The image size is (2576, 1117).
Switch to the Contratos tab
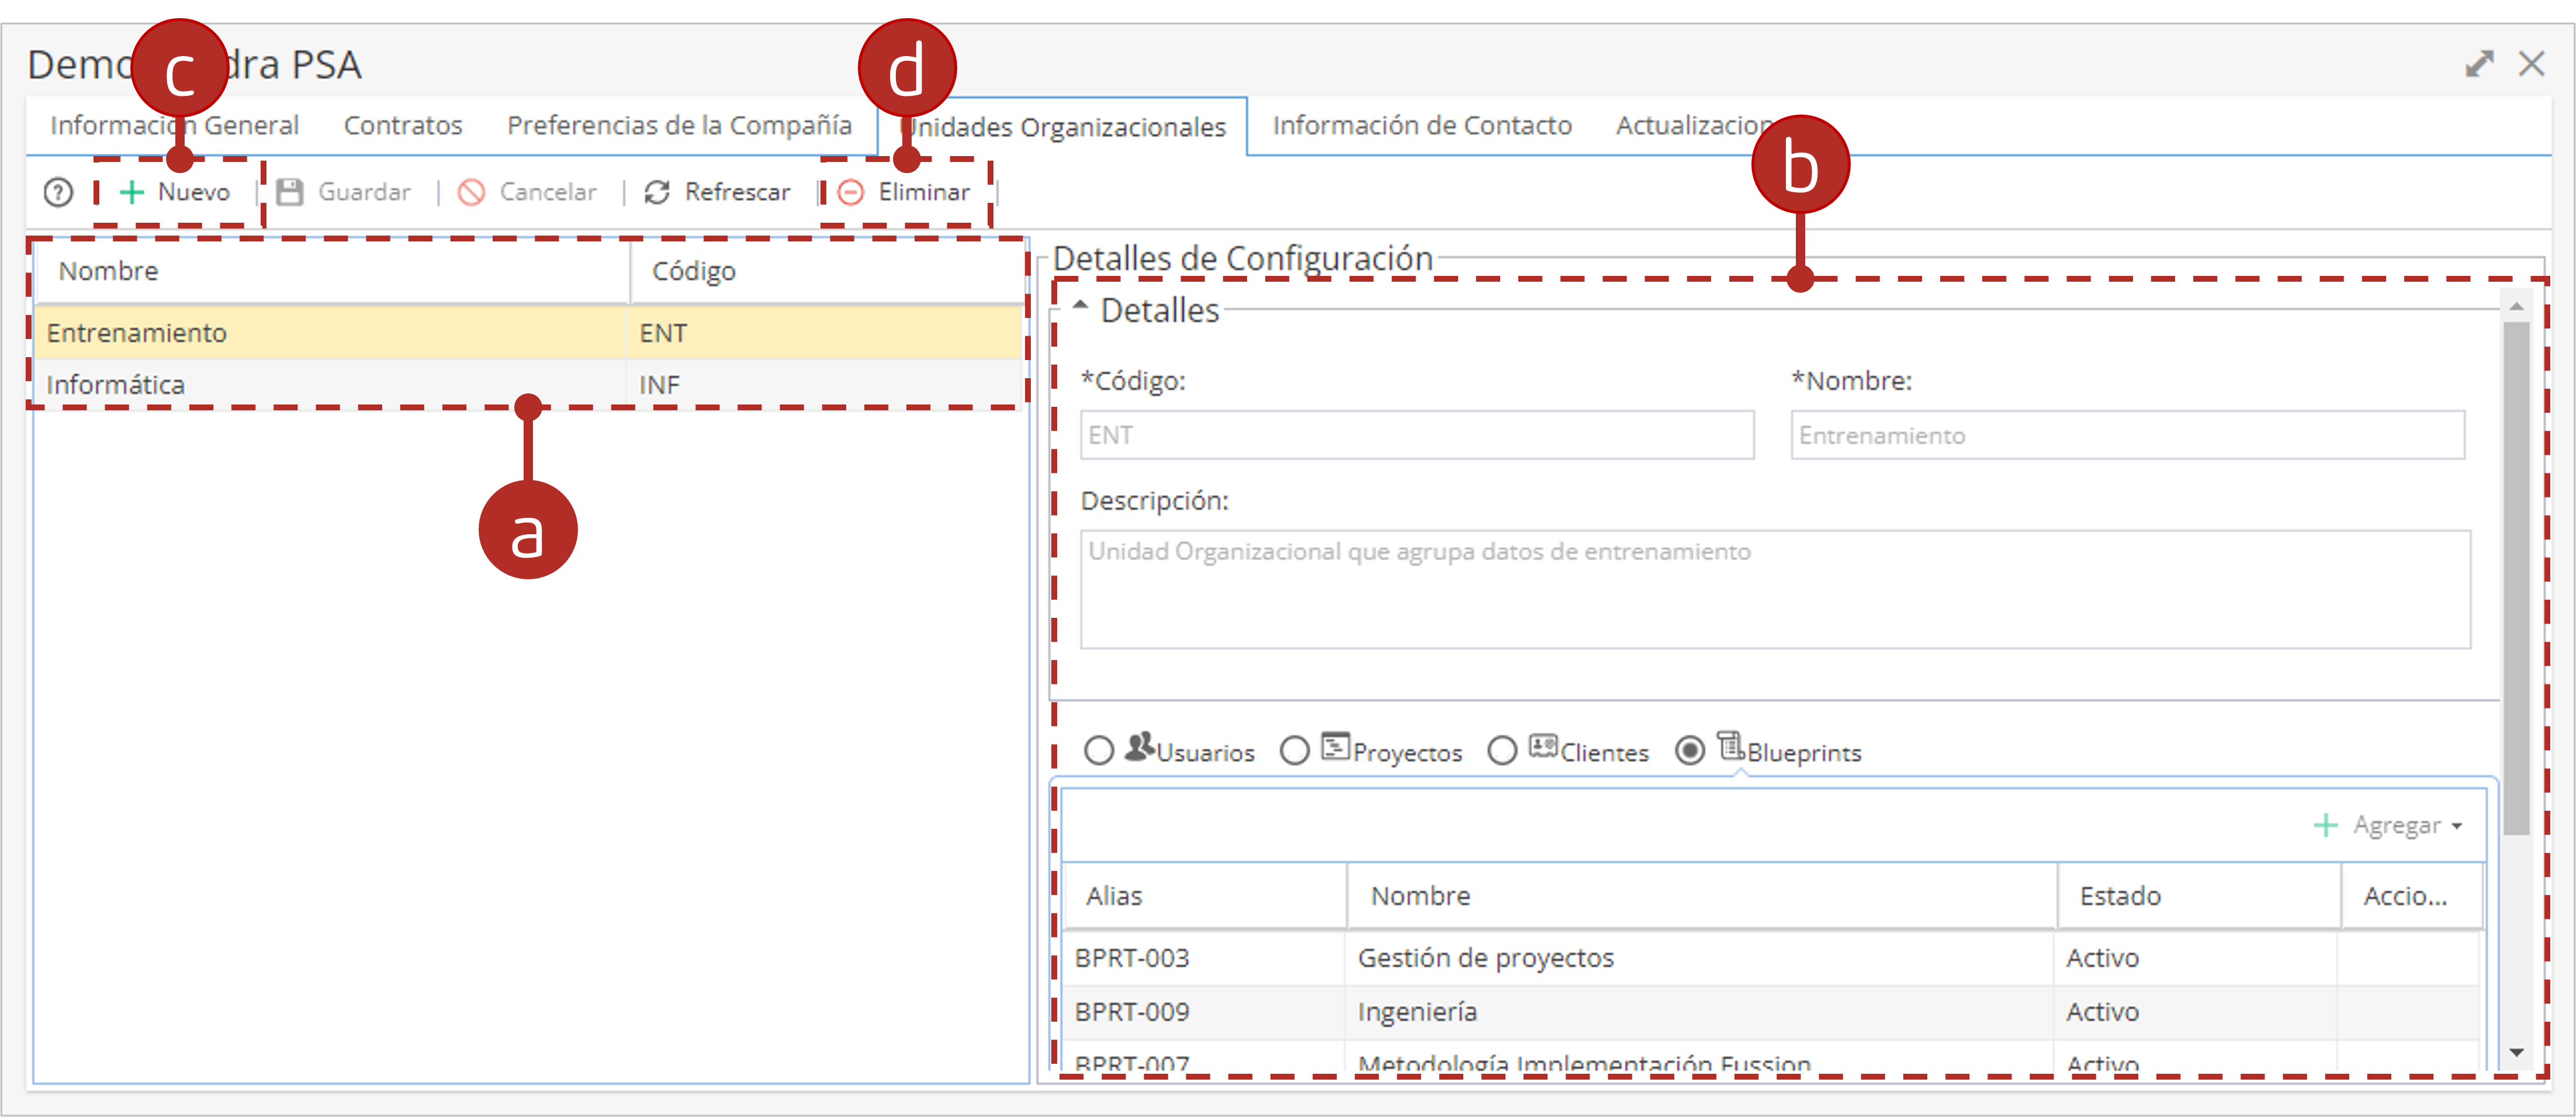pyautogui.click(x=403, y=125)
